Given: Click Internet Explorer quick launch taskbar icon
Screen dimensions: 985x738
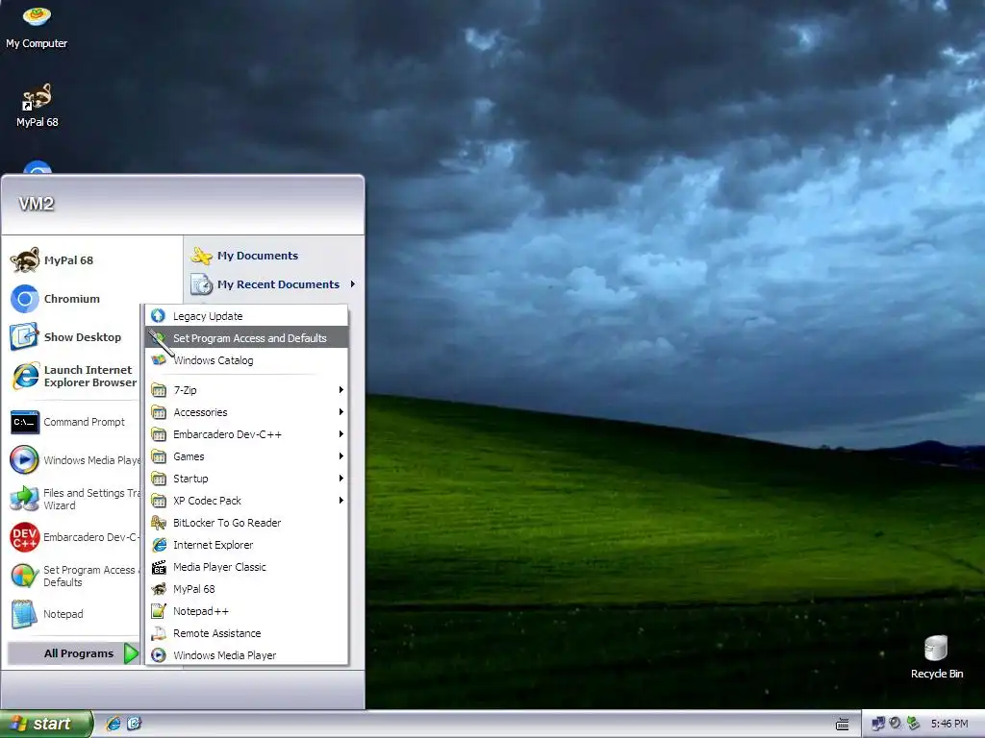Looking at the screenshot, I should pos(114,724).
